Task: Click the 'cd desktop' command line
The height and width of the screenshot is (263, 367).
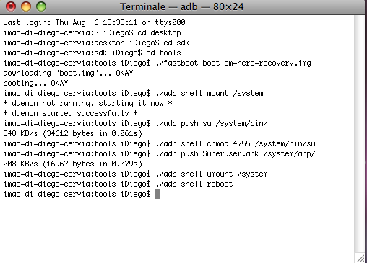Action: [92, 32]
